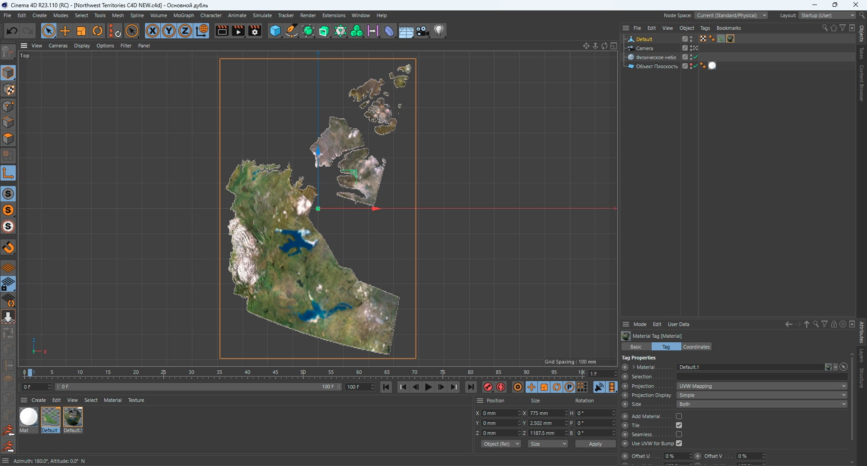Click Record Active Objects button
The height and width of the screenshot is (466, 867).
(x=488, y=387)
